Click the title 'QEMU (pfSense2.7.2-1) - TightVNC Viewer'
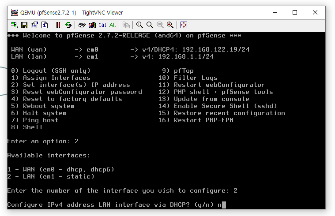This screenshot has width=335, height=216. pyautogui.click(x=72, y=13)
